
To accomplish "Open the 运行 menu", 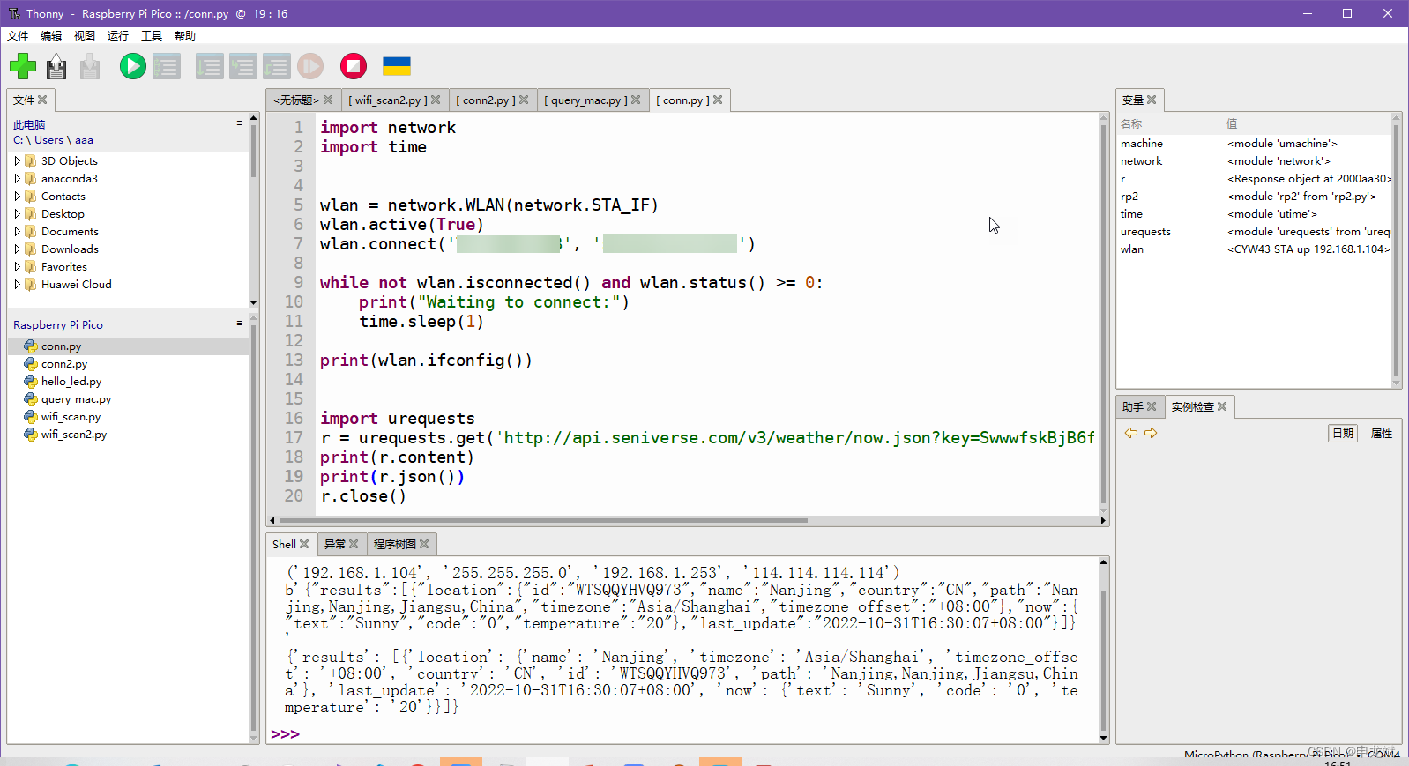I will pyautogui.click(x=118, y=36).
